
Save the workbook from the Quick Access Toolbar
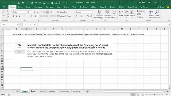19,3
